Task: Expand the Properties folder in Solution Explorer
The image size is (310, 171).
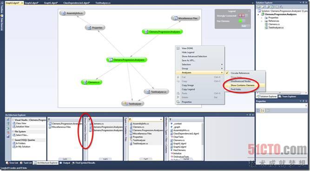Action: [262, 18]
